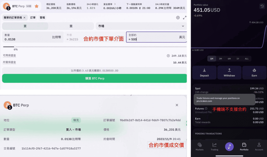Select the 1Y chart range
The height and width of the screenshot is (157, 267).
coord(238,59)
